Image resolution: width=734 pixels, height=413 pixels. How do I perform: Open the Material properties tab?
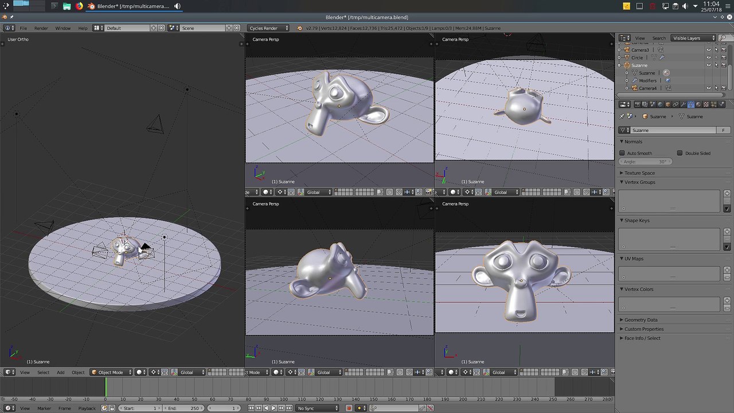pyautogui.click(x=698, y=104)
